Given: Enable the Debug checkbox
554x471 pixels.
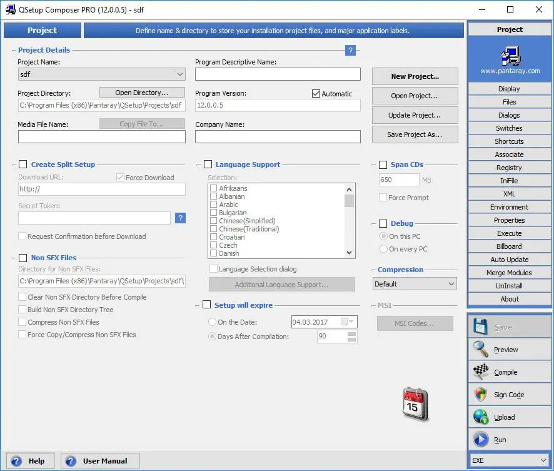Looking at the screenshot, I should (x=383, y=223).
